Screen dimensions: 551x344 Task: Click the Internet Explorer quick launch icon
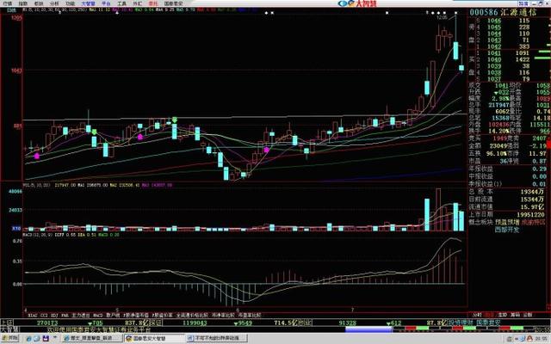29,338
